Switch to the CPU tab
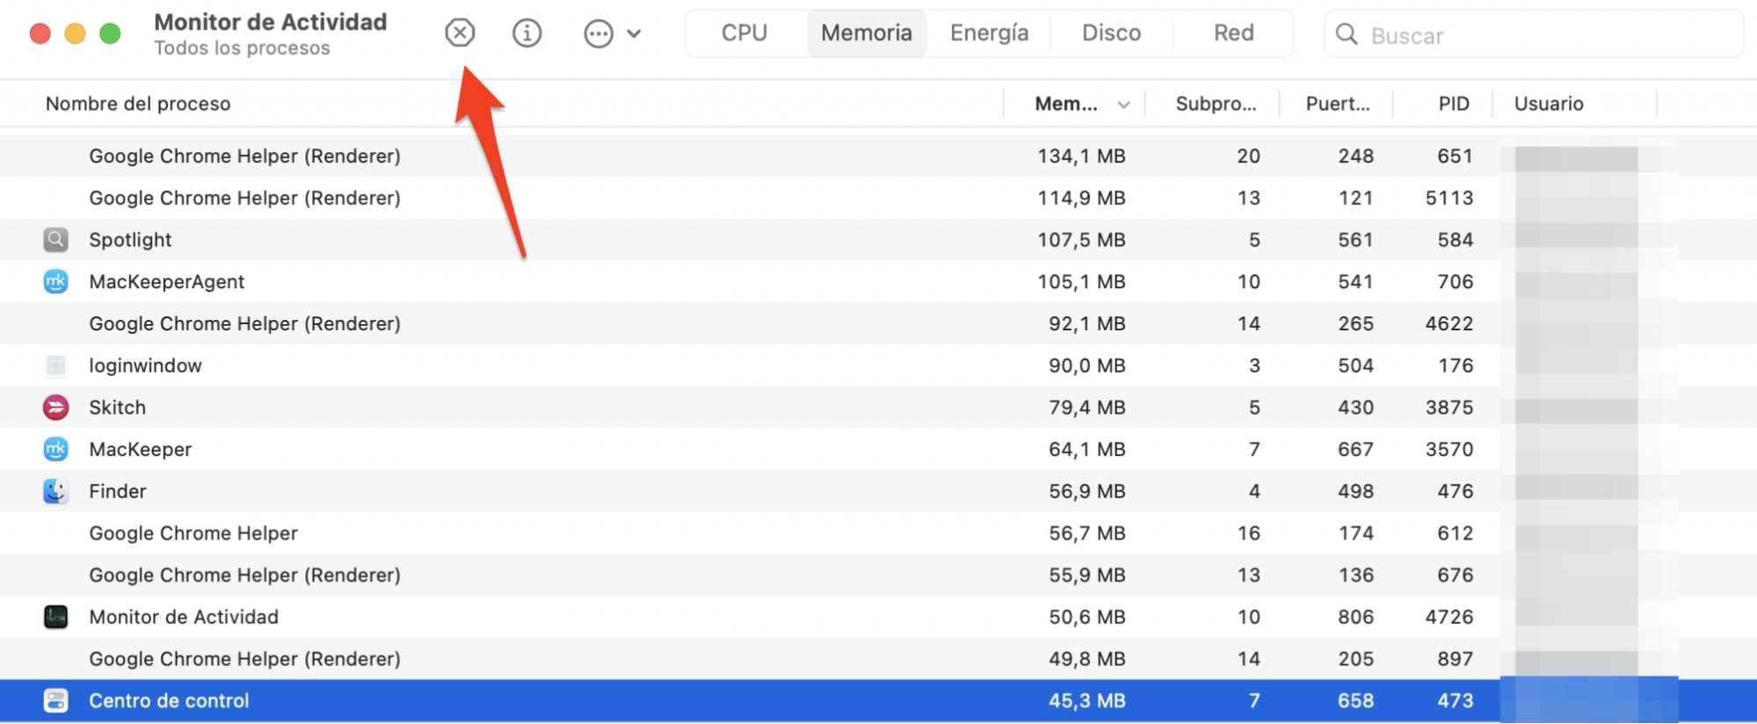1757x724 pixels. pos(744,33)
